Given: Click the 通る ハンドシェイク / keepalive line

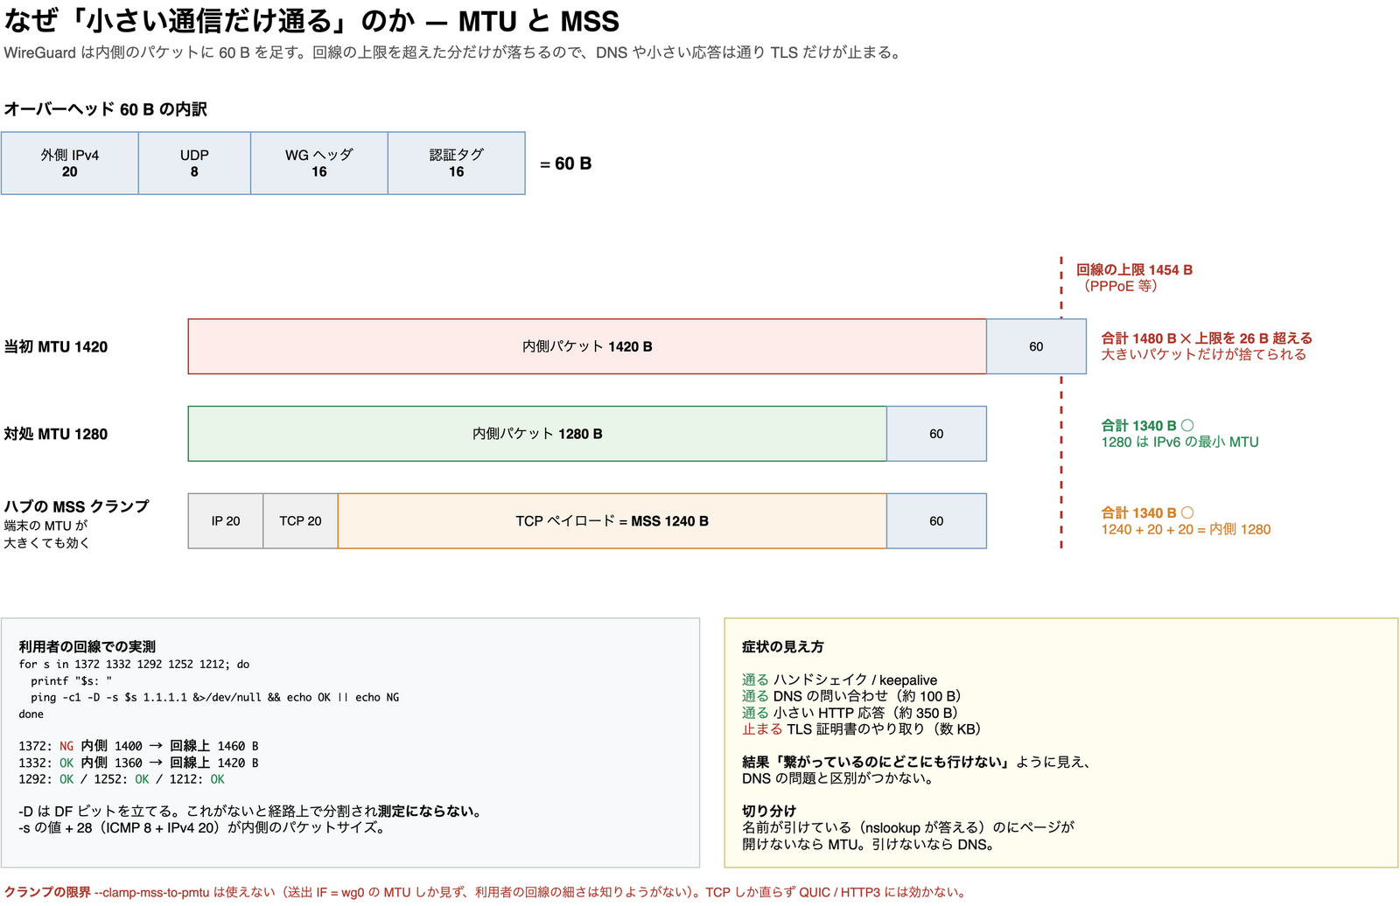Looking at the screenshot, I should [x=839, y=680].
